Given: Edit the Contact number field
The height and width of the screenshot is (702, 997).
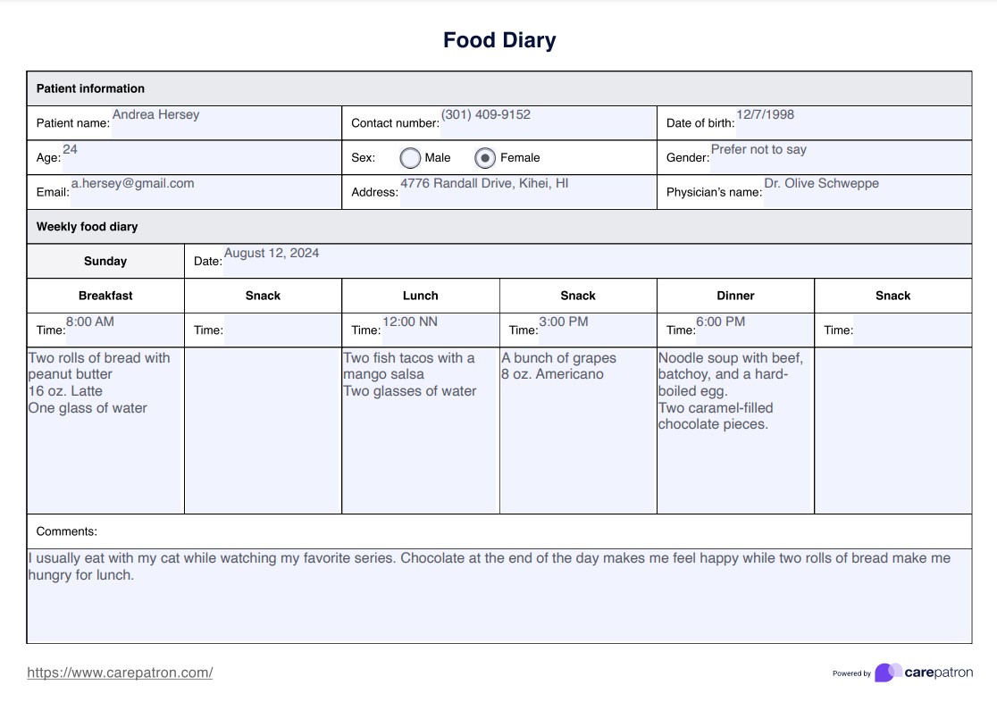Looking at the screenshot, I should (x=547, y=122).
